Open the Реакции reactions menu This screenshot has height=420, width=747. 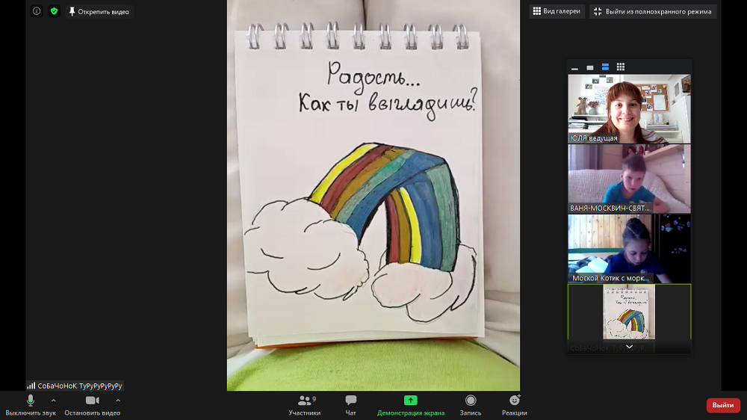[x=514, y=404]
